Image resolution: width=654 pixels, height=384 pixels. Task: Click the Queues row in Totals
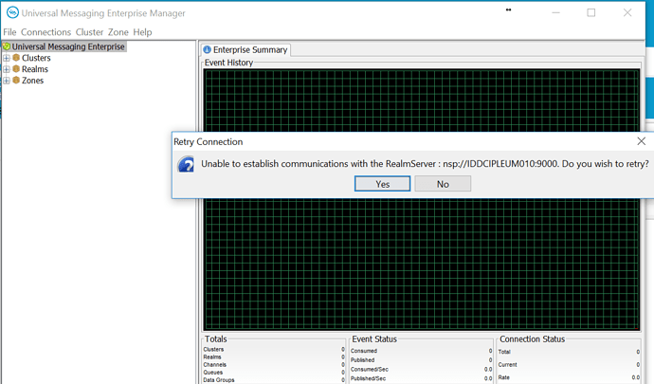(x=274, y=373)
